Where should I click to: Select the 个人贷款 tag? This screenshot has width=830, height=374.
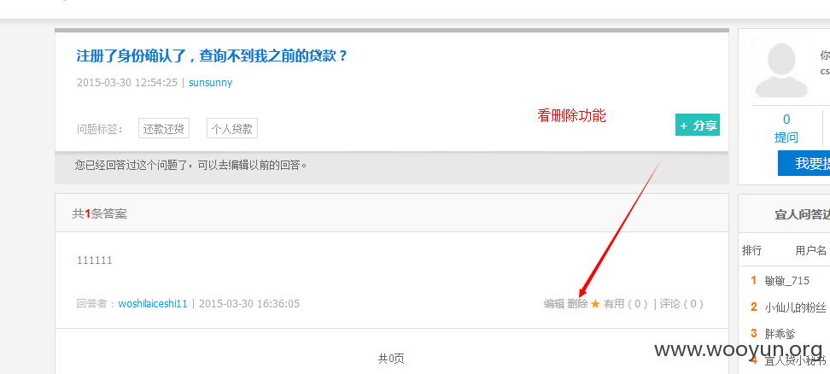(x=232, y=129)
